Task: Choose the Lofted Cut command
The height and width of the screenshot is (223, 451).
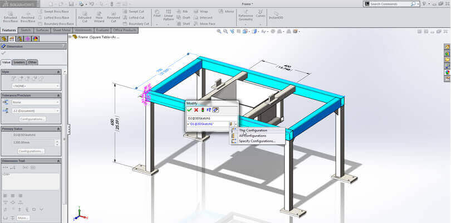Action: pos(134,18)
